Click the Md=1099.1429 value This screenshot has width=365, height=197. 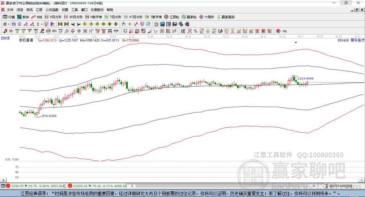point(89,40)
